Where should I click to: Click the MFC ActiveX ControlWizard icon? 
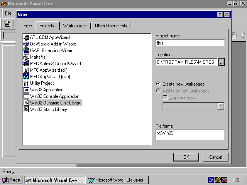click(26, 63)
